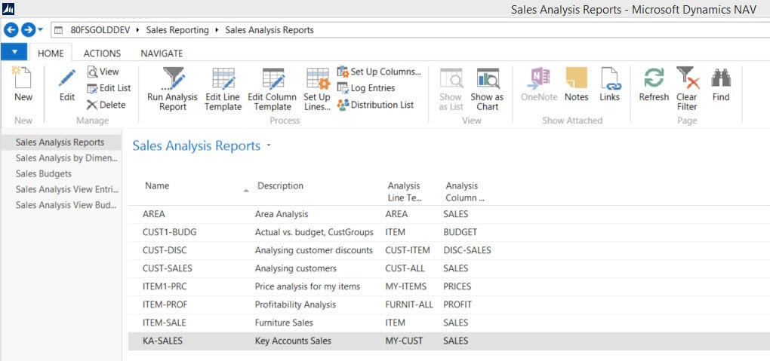The height and width of the screenshot is (361, 770).
Task: Select ITEM-PROF row
Action: click(449, 304)
